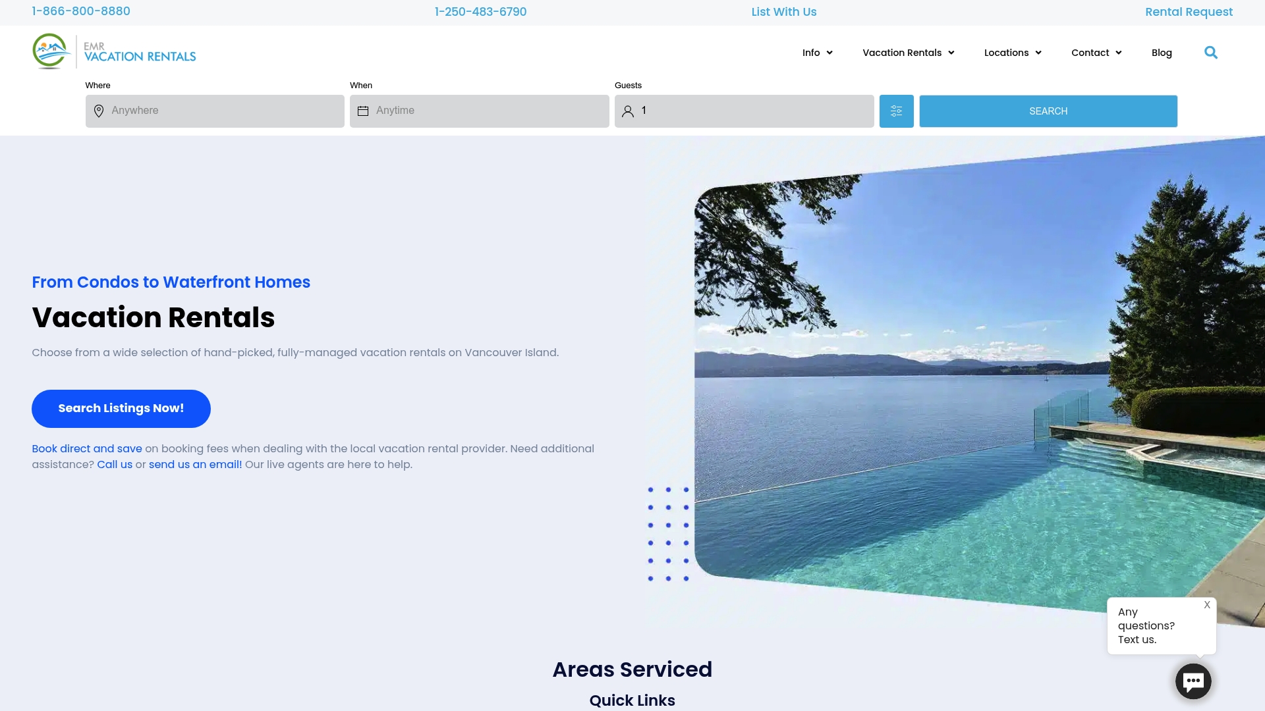Open the Contact dropdown
The height and width of the screenshot is (711, 1265).
click(x=1095, y=52)
